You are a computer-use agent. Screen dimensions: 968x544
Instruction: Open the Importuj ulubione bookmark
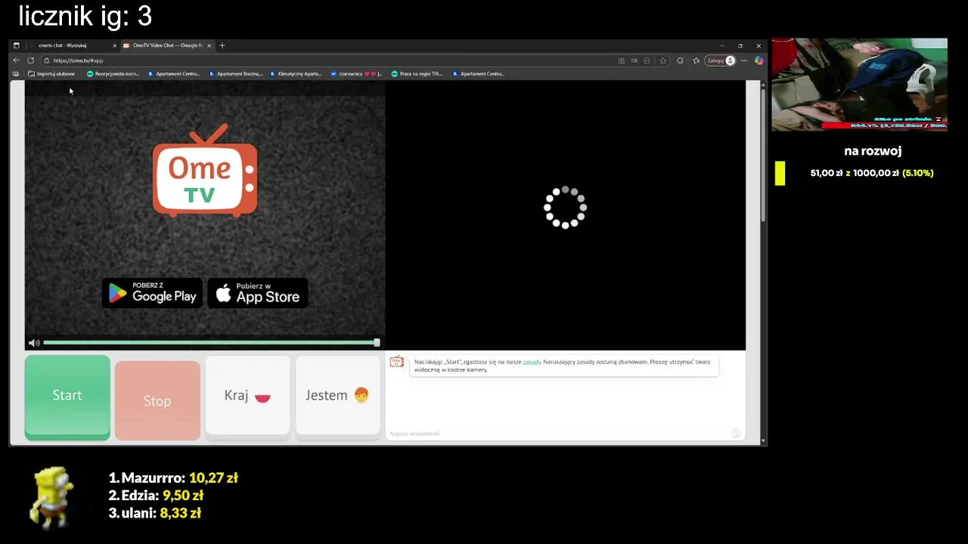[51, 74]
